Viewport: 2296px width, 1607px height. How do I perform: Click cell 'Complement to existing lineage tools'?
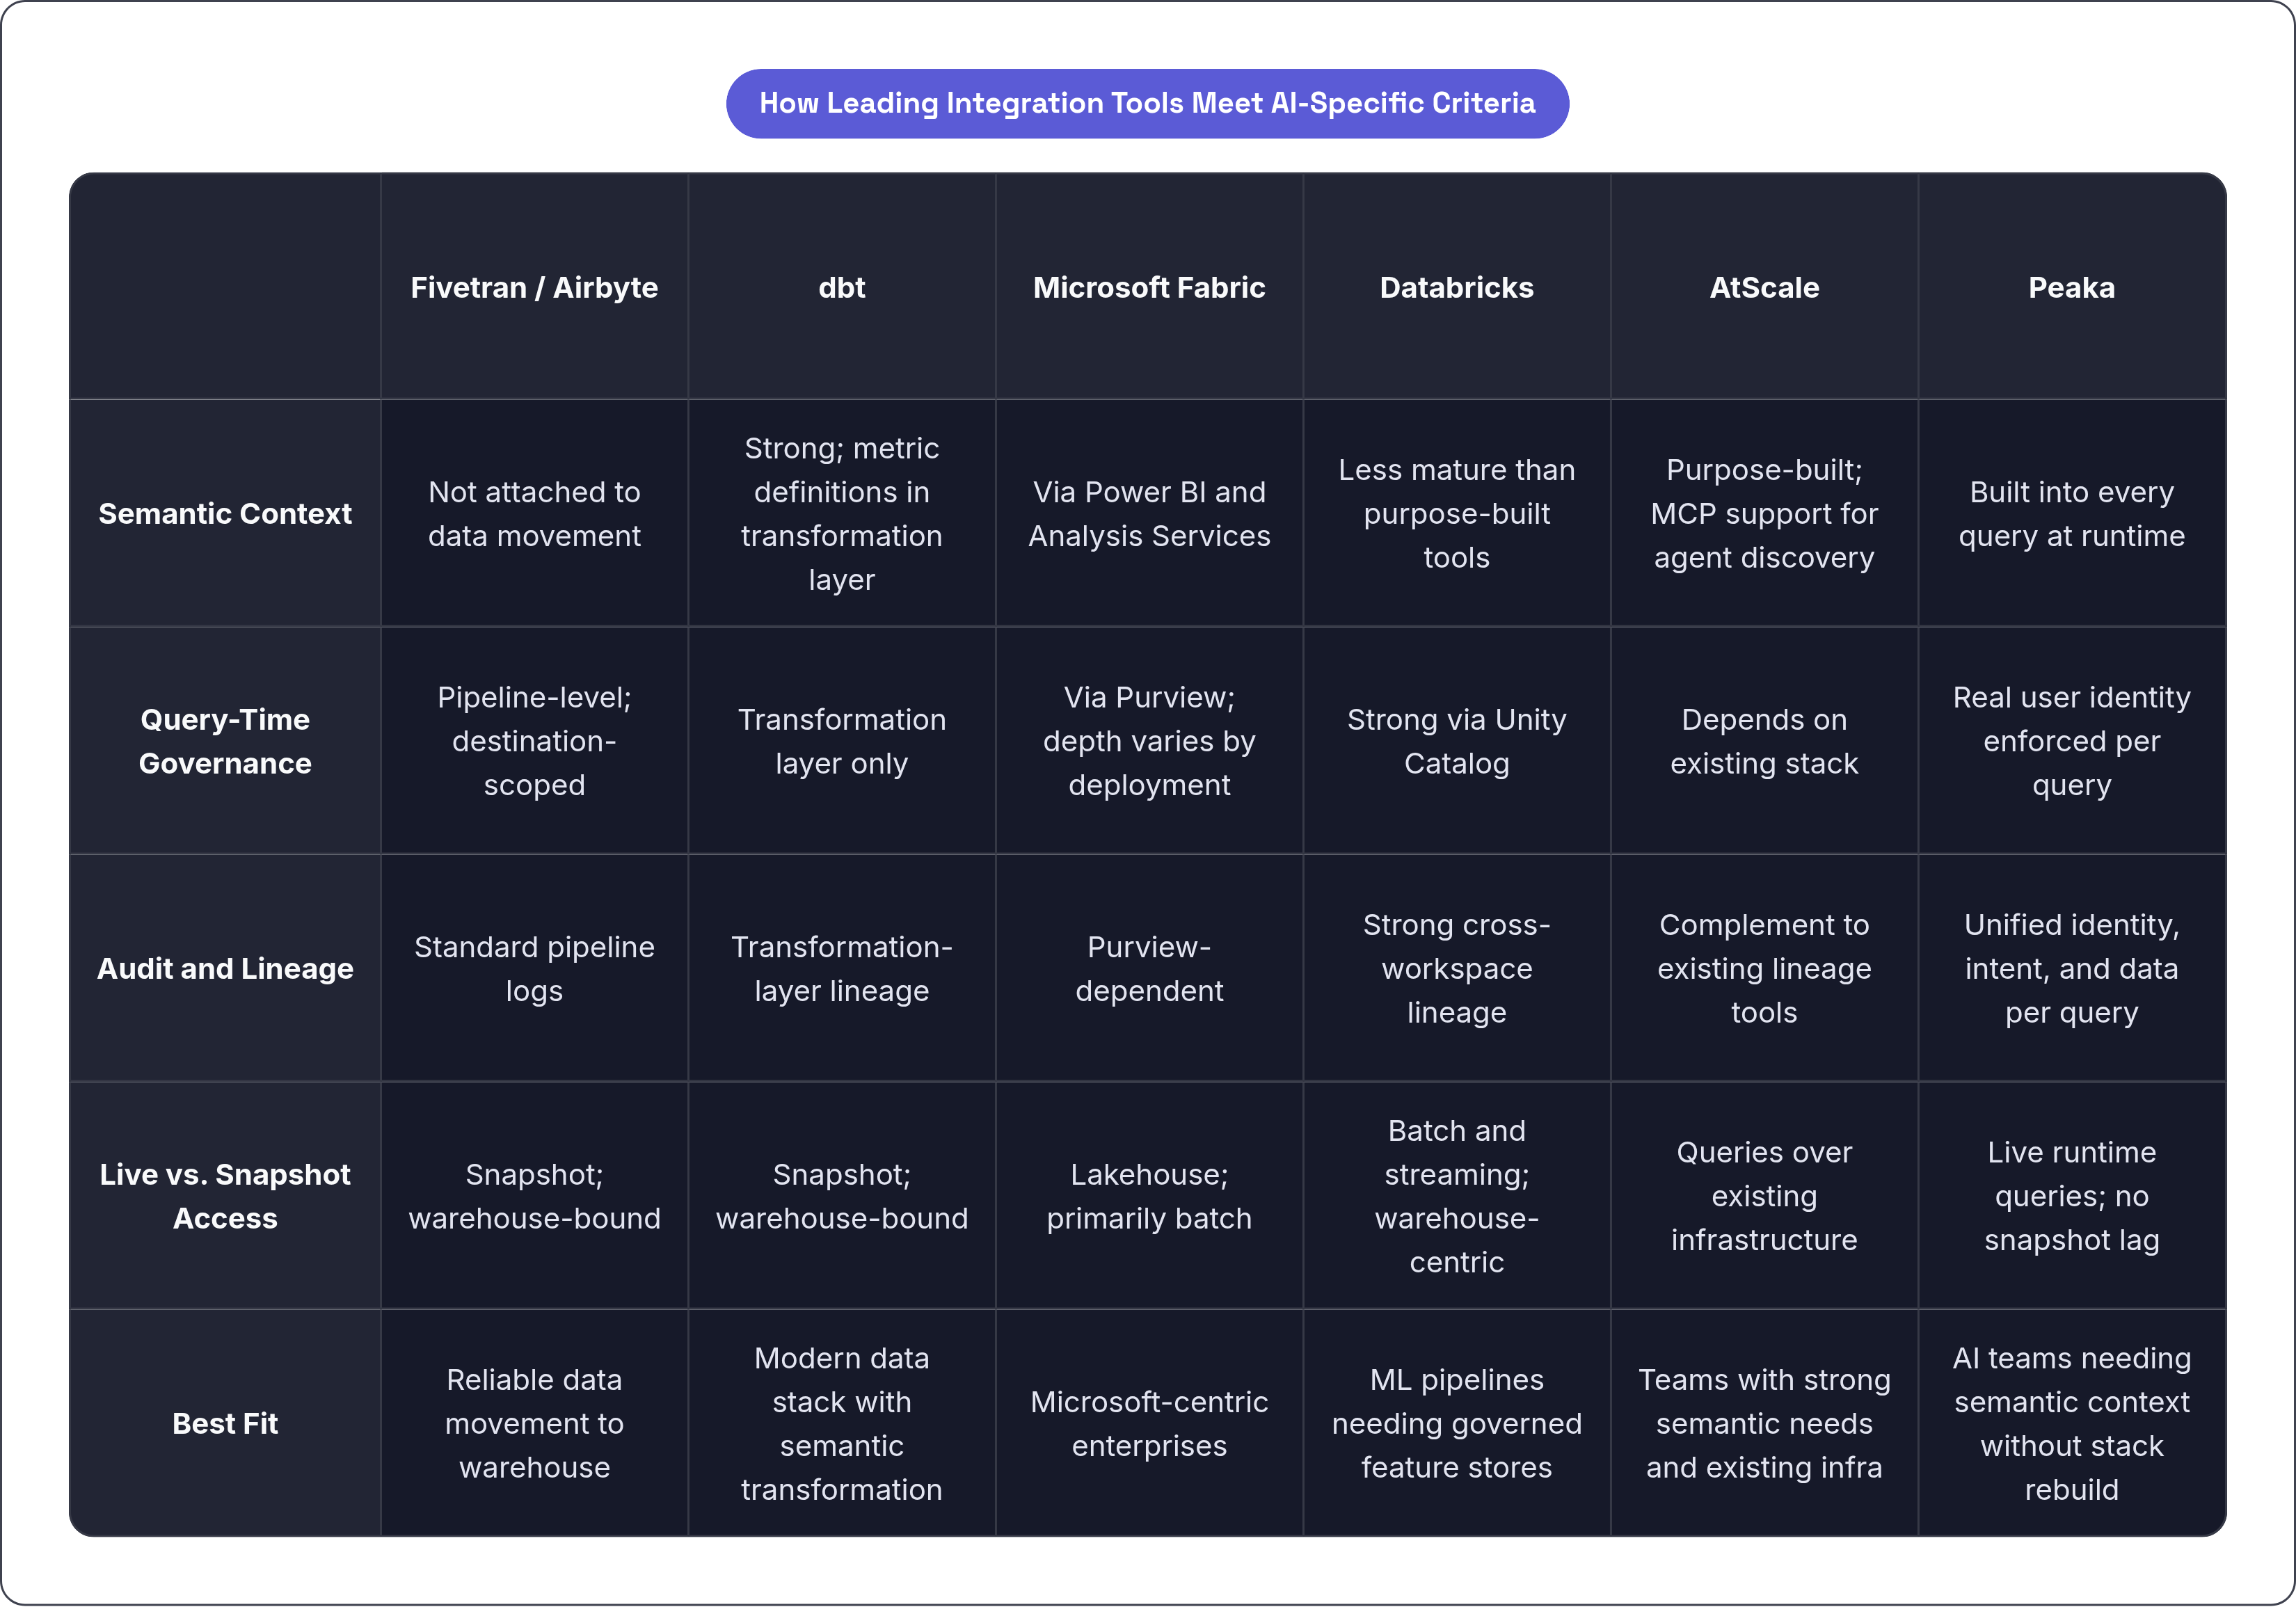pyautogui.click(x=1764, y=968)
